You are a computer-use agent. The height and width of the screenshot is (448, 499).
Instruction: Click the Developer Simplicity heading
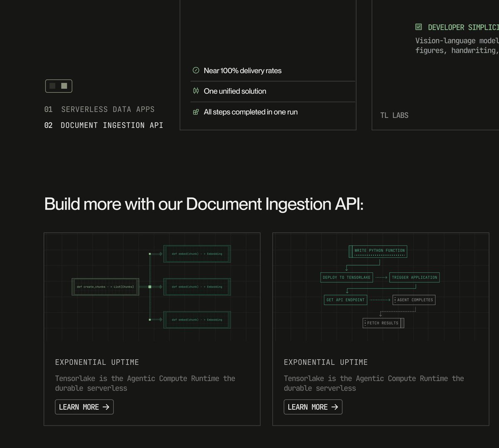463,27
